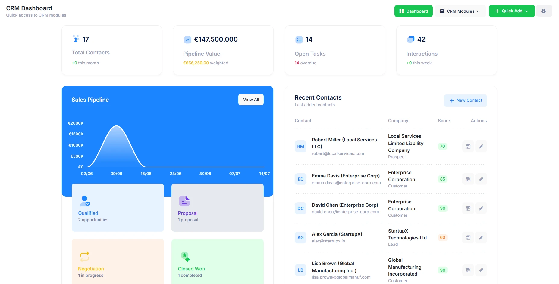The width and height of the screenshot is (559, 284).
Task: Click '14 overdue' under Open Tasks
Action: [x=306, y=63]
